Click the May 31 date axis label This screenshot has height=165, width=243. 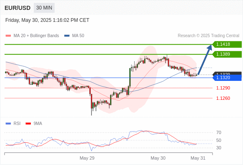point(198,158)
